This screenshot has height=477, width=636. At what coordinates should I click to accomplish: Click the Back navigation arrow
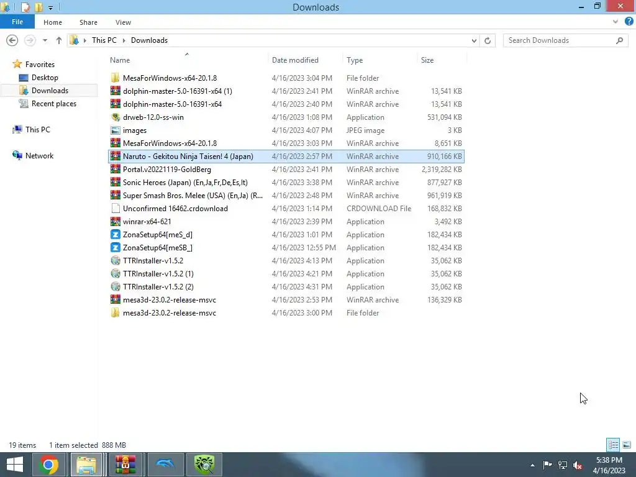click(x=12, y=40)
